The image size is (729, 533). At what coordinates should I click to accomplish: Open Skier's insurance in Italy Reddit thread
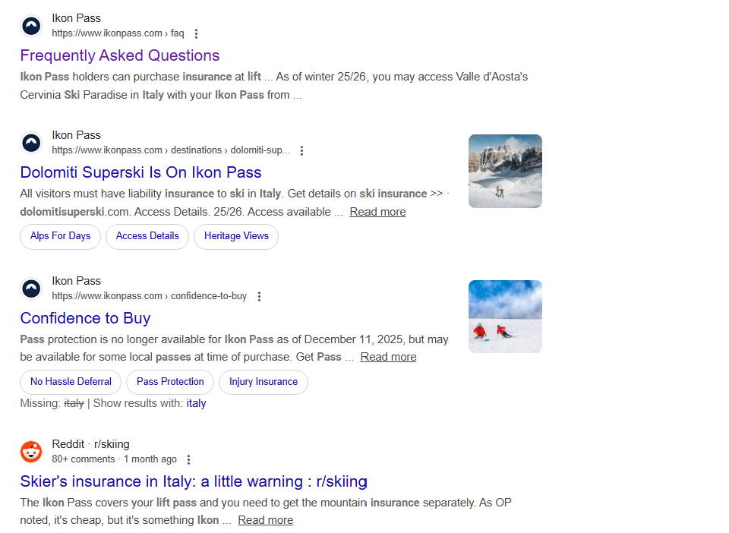point(194,481)
